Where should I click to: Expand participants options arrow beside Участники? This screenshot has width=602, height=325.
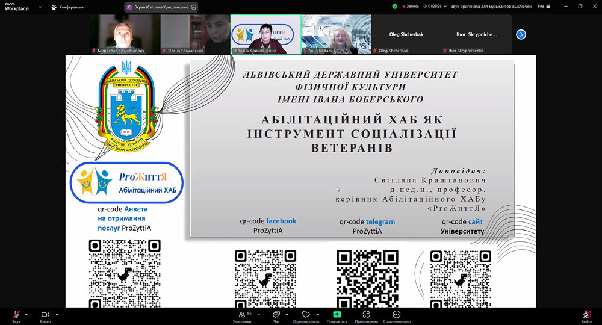[x=258, y=314]
